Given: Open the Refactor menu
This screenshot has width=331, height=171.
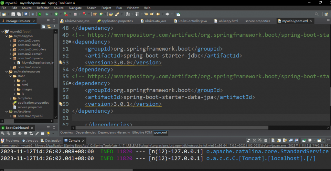Looking at the screenshot, I should (x=43, y=8).
